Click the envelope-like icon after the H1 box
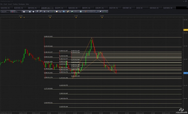The image size is (188, 114). pyautogui.click(x=24, y=12)
